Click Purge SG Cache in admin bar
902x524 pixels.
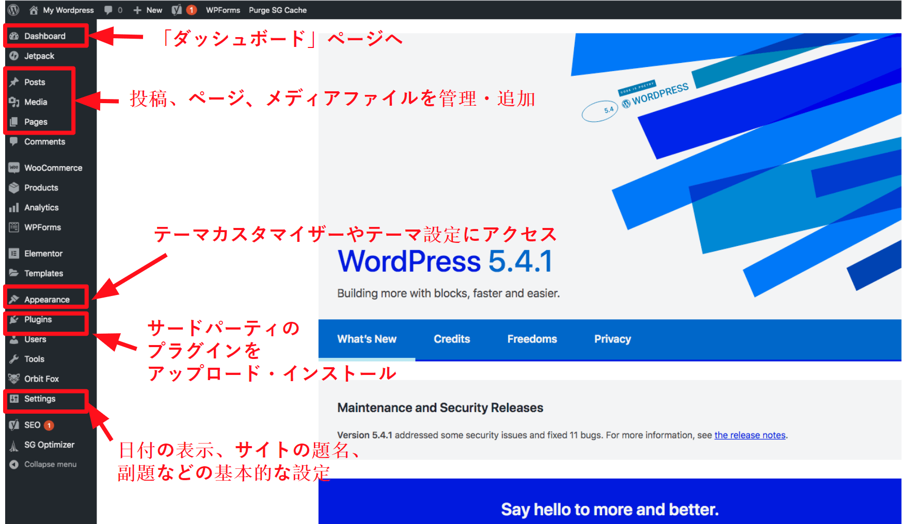278,10
